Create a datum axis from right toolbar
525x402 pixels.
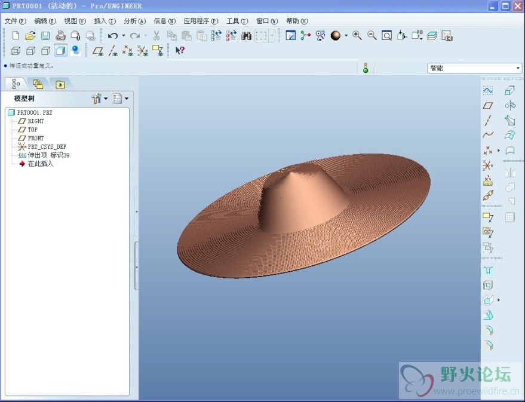click(488, 120)
